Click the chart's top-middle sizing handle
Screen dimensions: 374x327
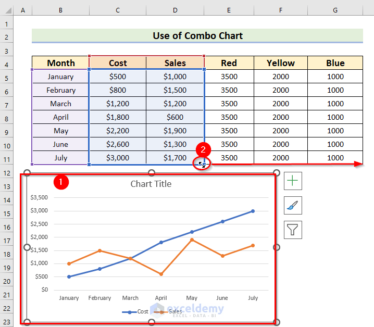tap(152, 172)
